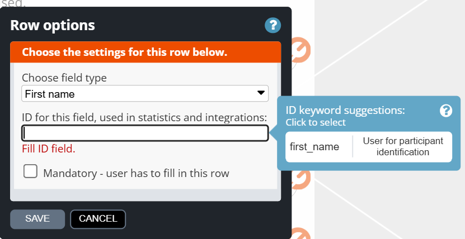Viewport: 465px width, 239px height.
Task: Click the Choose field type label
Action: click(64, 78)
